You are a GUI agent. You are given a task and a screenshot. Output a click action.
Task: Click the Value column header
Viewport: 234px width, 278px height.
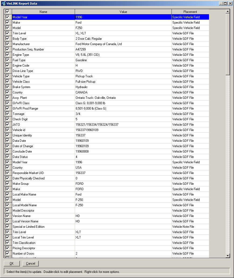(123, 12)
